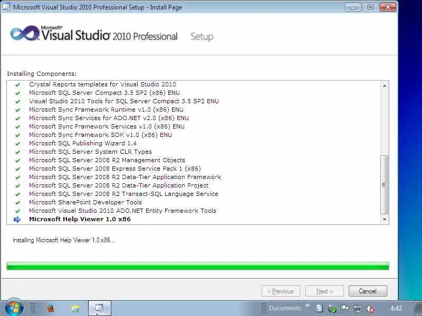Click checkmark beside Sync Framework Services v1.0
This screenshot has height=316, width=422.
17,126
